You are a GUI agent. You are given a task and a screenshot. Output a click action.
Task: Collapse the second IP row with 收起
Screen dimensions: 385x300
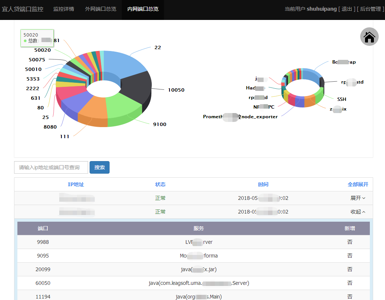[358, 212]
